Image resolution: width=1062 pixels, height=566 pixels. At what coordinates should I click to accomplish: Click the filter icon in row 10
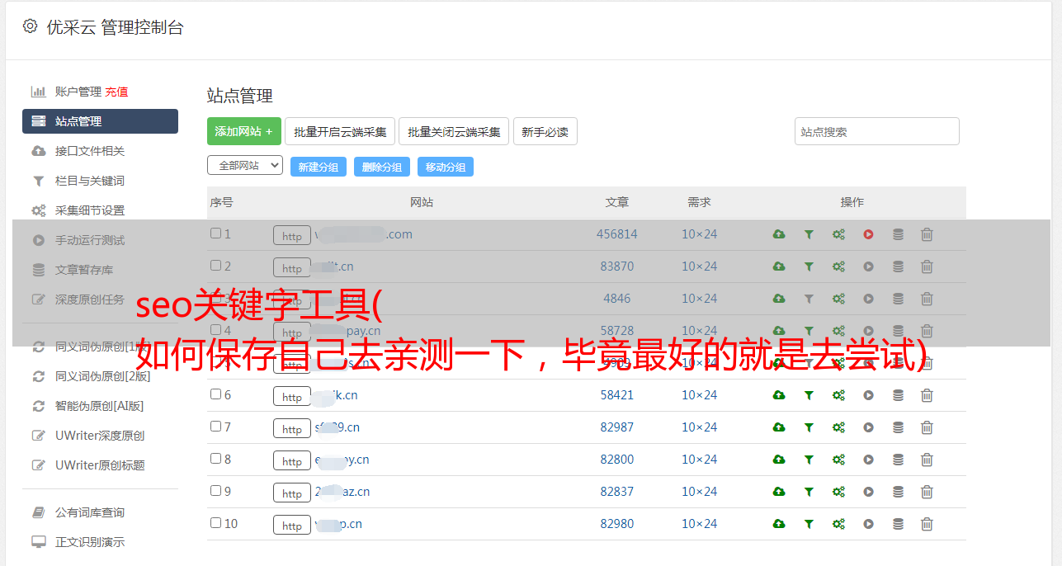809,524
